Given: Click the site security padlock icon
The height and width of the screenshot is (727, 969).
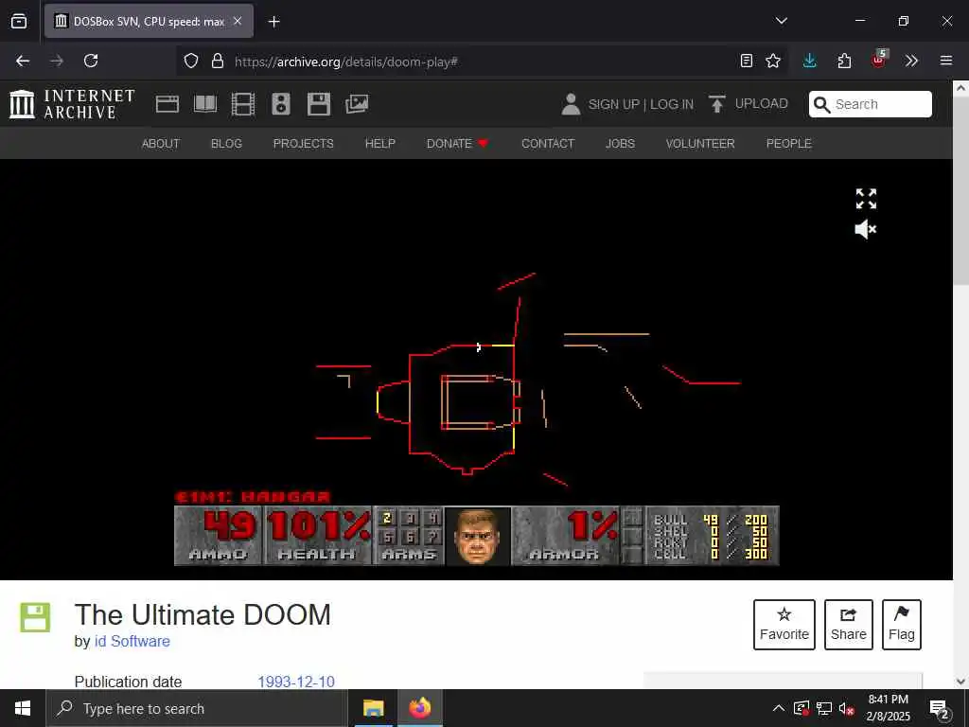Looking at the screenshot, I should coord(218,61).
